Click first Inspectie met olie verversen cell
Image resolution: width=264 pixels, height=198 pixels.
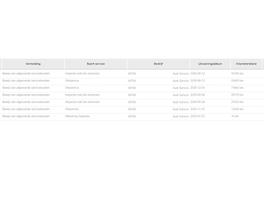click(x=82, y=74)
